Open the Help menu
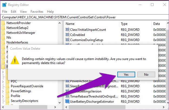 point(50,12)
